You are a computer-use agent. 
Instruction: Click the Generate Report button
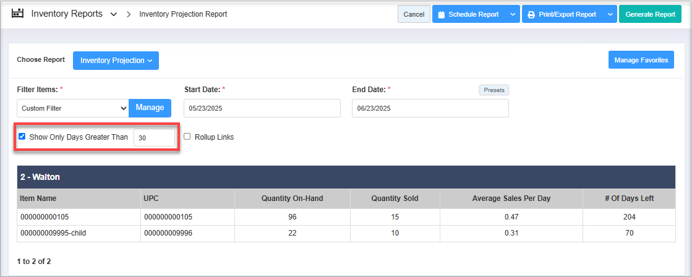pyautogui.click(x=650, y=15)
